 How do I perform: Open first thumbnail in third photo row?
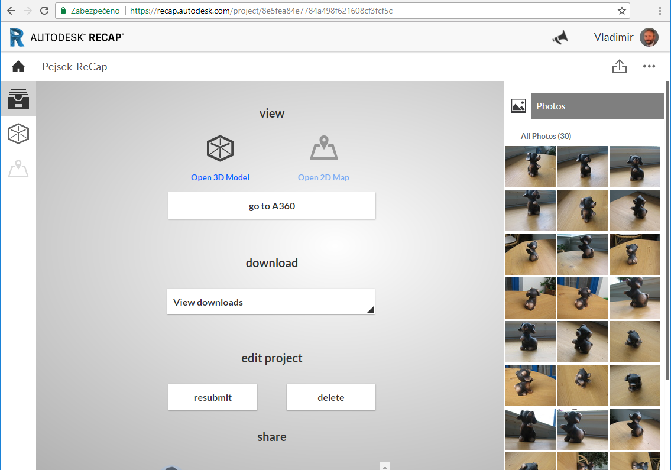[530, 254]
